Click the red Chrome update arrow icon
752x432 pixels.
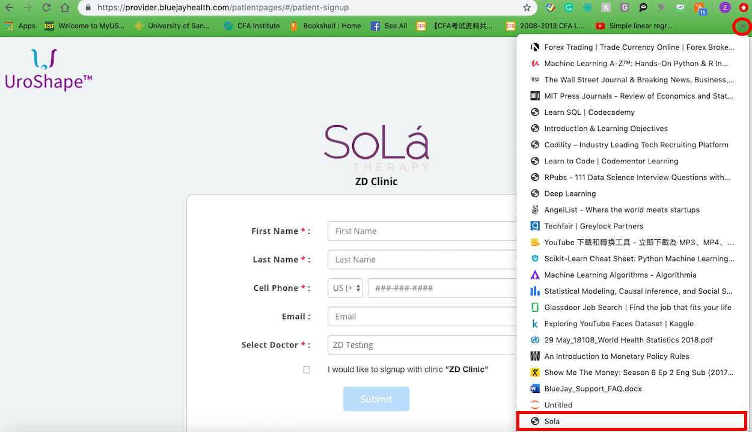click(744, 8)
